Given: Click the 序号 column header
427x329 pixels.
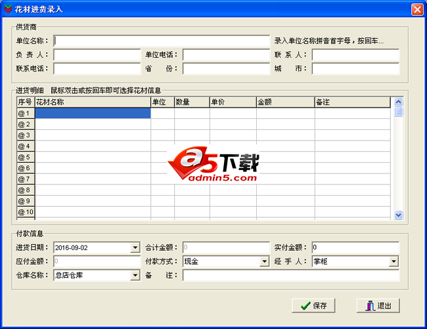Looking at the screenshot, I should (26, 102).
